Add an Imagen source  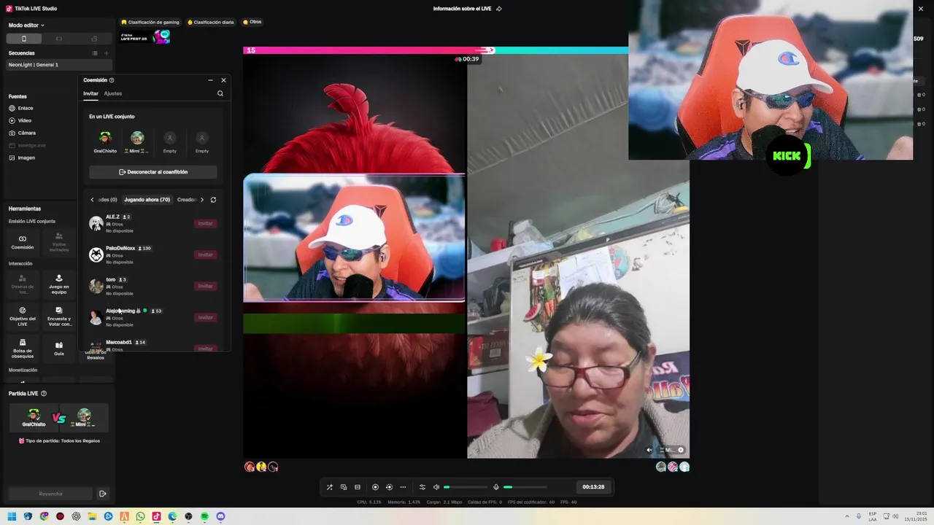pos(22,157)
